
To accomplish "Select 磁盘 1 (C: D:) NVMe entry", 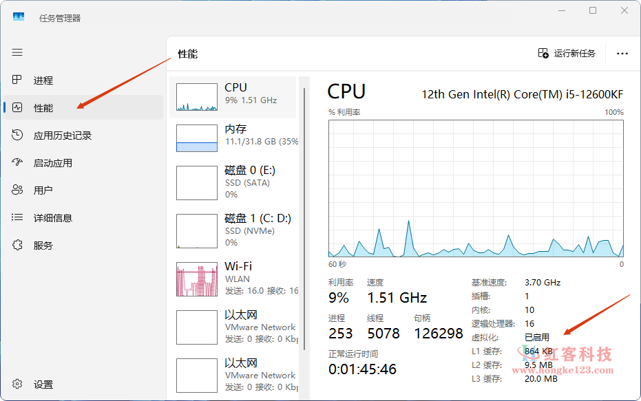I will click(234, 230).
